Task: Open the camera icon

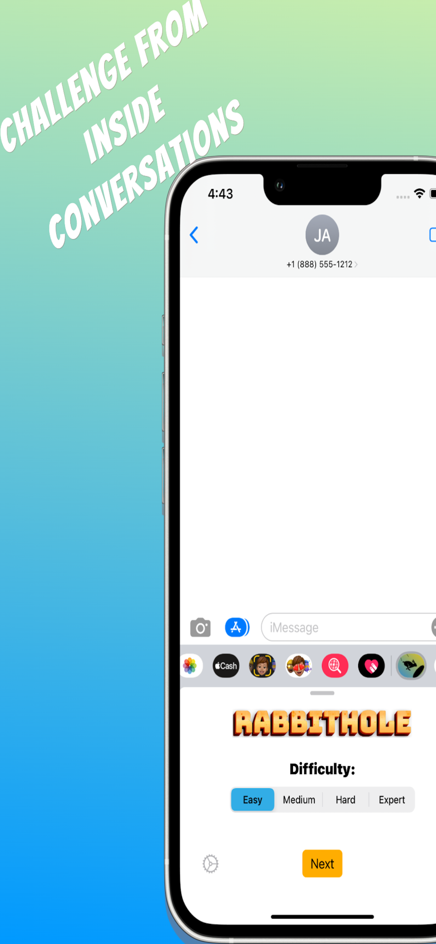Action: pyautogui.click(x=201, y=627)
